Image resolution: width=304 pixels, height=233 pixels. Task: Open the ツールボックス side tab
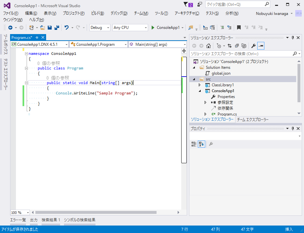[6, 45]
